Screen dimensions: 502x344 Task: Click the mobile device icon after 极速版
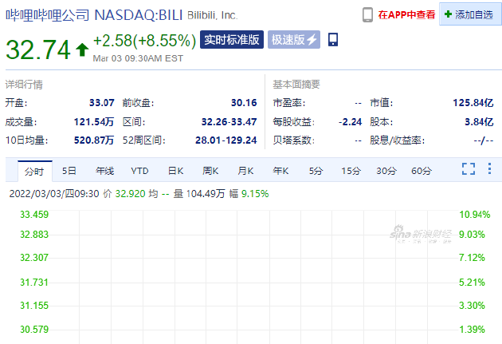[x=333, y=39]
